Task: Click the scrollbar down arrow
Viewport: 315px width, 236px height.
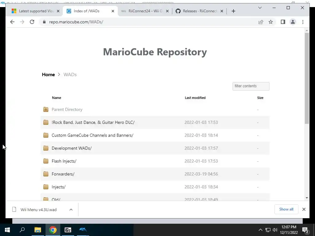Action: tap(307, 198)
